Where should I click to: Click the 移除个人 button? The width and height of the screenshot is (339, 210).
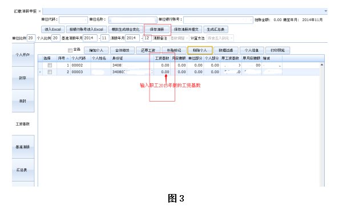[x=200, y=50]
